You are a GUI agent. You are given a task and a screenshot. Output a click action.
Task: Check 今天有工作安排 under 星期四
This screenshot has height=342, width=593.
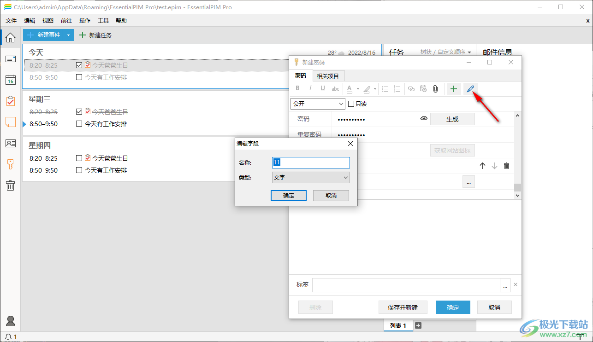pyautogui.click(x=79, y=170)
